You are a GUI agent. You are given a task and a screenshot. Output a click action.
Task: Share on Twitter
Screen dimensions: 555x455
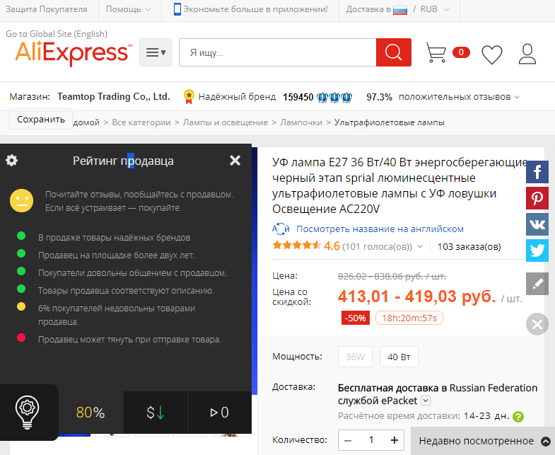[537, 250]
